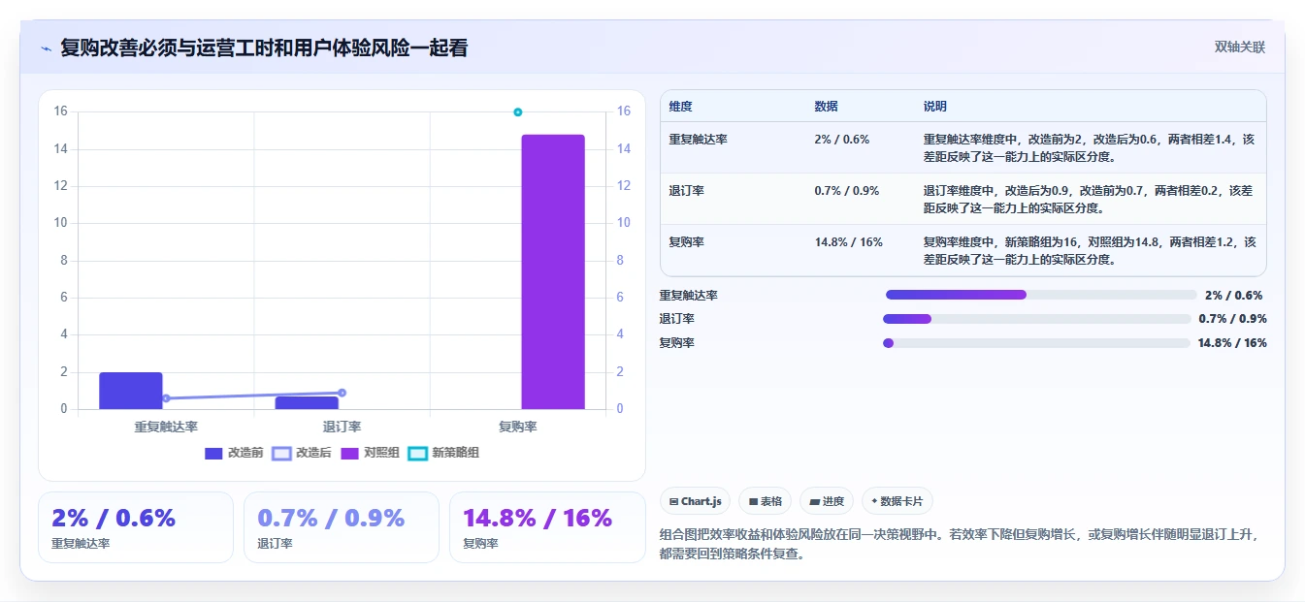Click the 14.8% / 16% value after the progress bar
The width and height of the screenshot is (1305, 602).
(x=1232, y=343)
